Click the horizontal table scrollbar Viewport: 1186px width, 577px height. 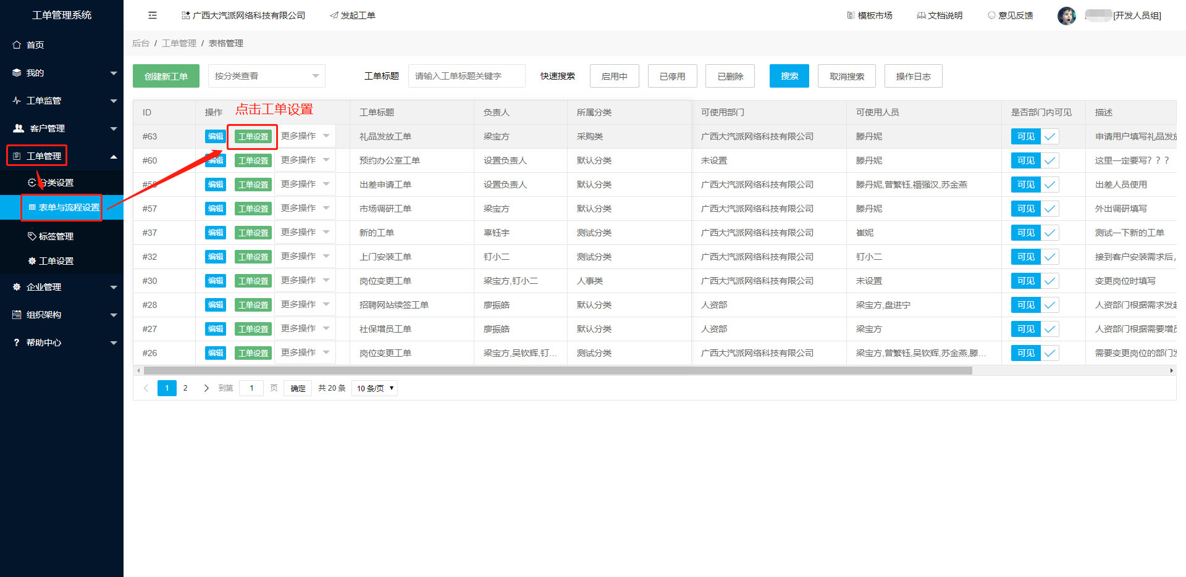coord(558,371)
